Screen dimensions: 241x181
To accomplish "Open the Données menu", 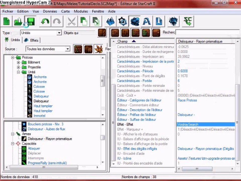I will click(50, 11).
